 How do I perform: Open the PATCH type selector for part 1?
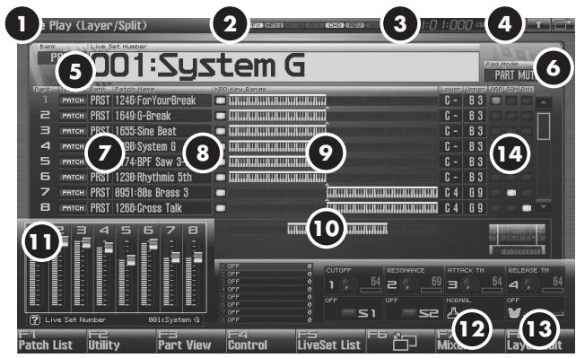[x=73, y=100]
